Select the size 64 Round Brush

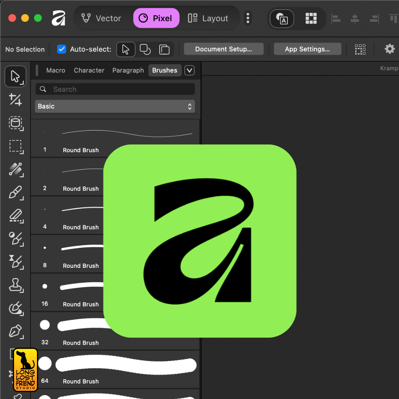pyautogui.click(x=115, y=369)
